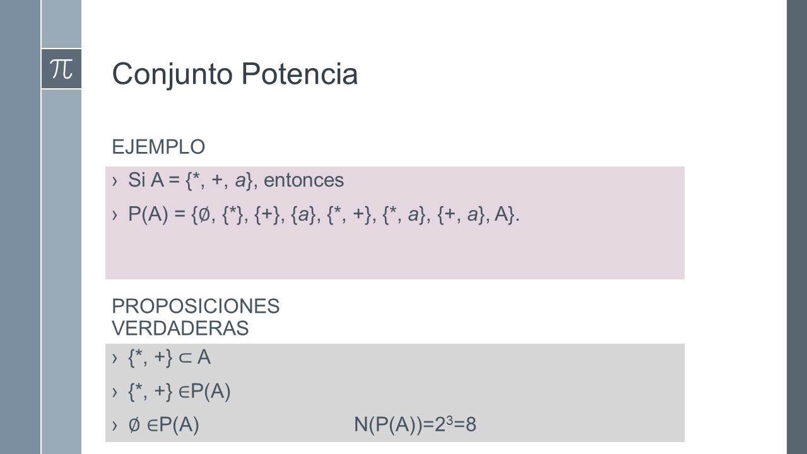Click the pi symbol icon

61,69
